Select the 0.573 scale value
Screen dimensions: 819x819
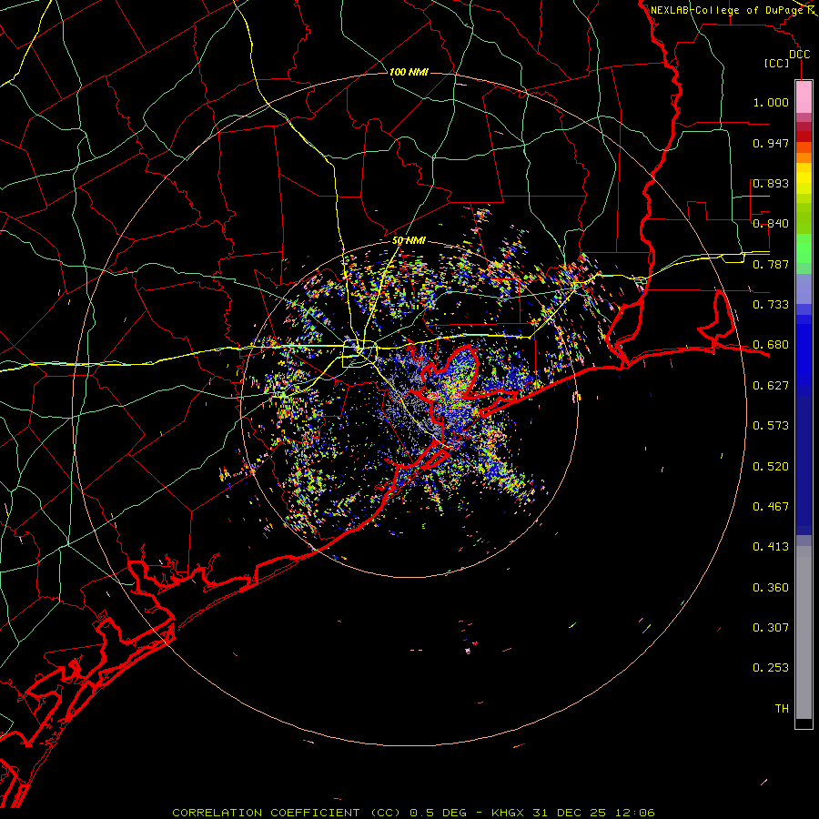(771, 426)
